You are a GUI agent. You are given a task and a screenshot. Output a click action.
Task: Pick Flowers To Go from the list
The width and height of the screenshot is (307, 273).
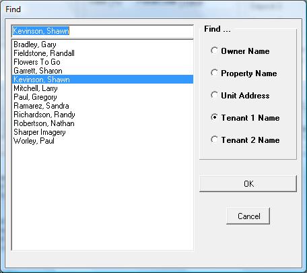[102, 62]
